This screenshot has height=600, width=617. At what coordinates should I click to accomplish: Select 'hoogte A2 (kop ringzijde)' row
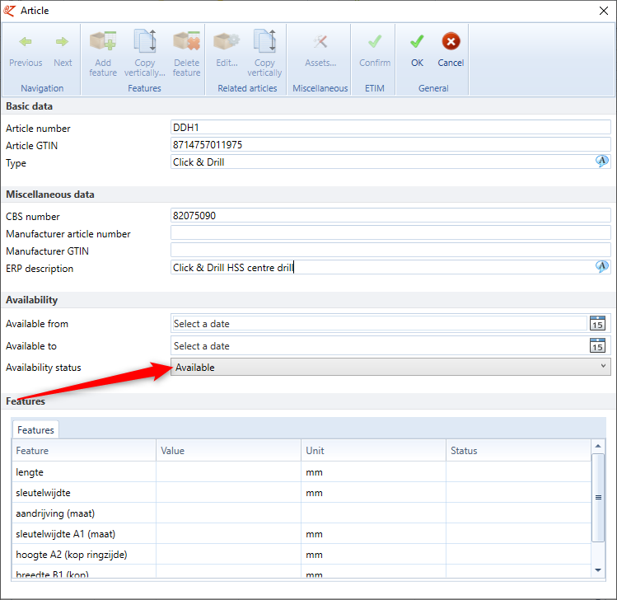[x=301, y=555]
